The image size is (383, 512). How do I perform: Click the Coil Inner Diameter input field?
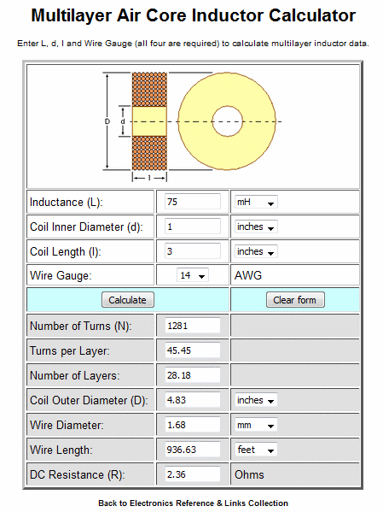[192, 227]
